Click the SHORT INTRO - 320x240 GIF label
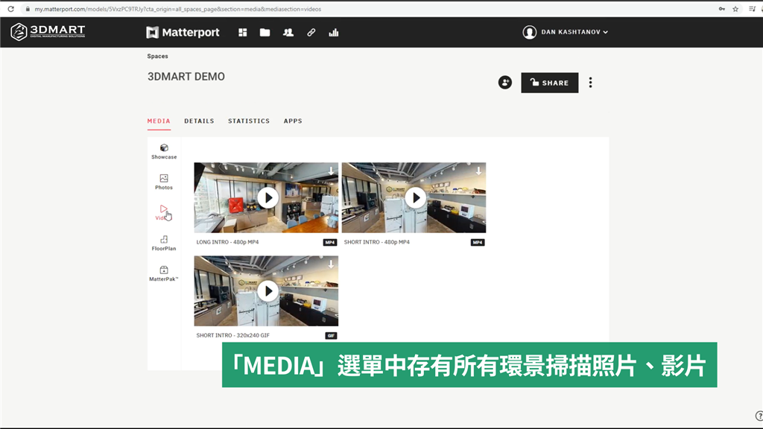Viewport: 763px width, 429px height. 232,336
